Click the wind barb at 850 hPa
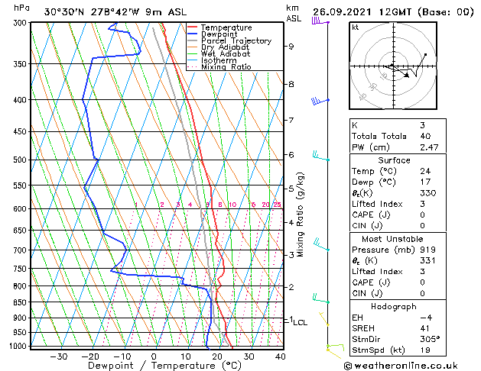Image resolution: width=481 pixels, height=371 pixels. (321, 298)
